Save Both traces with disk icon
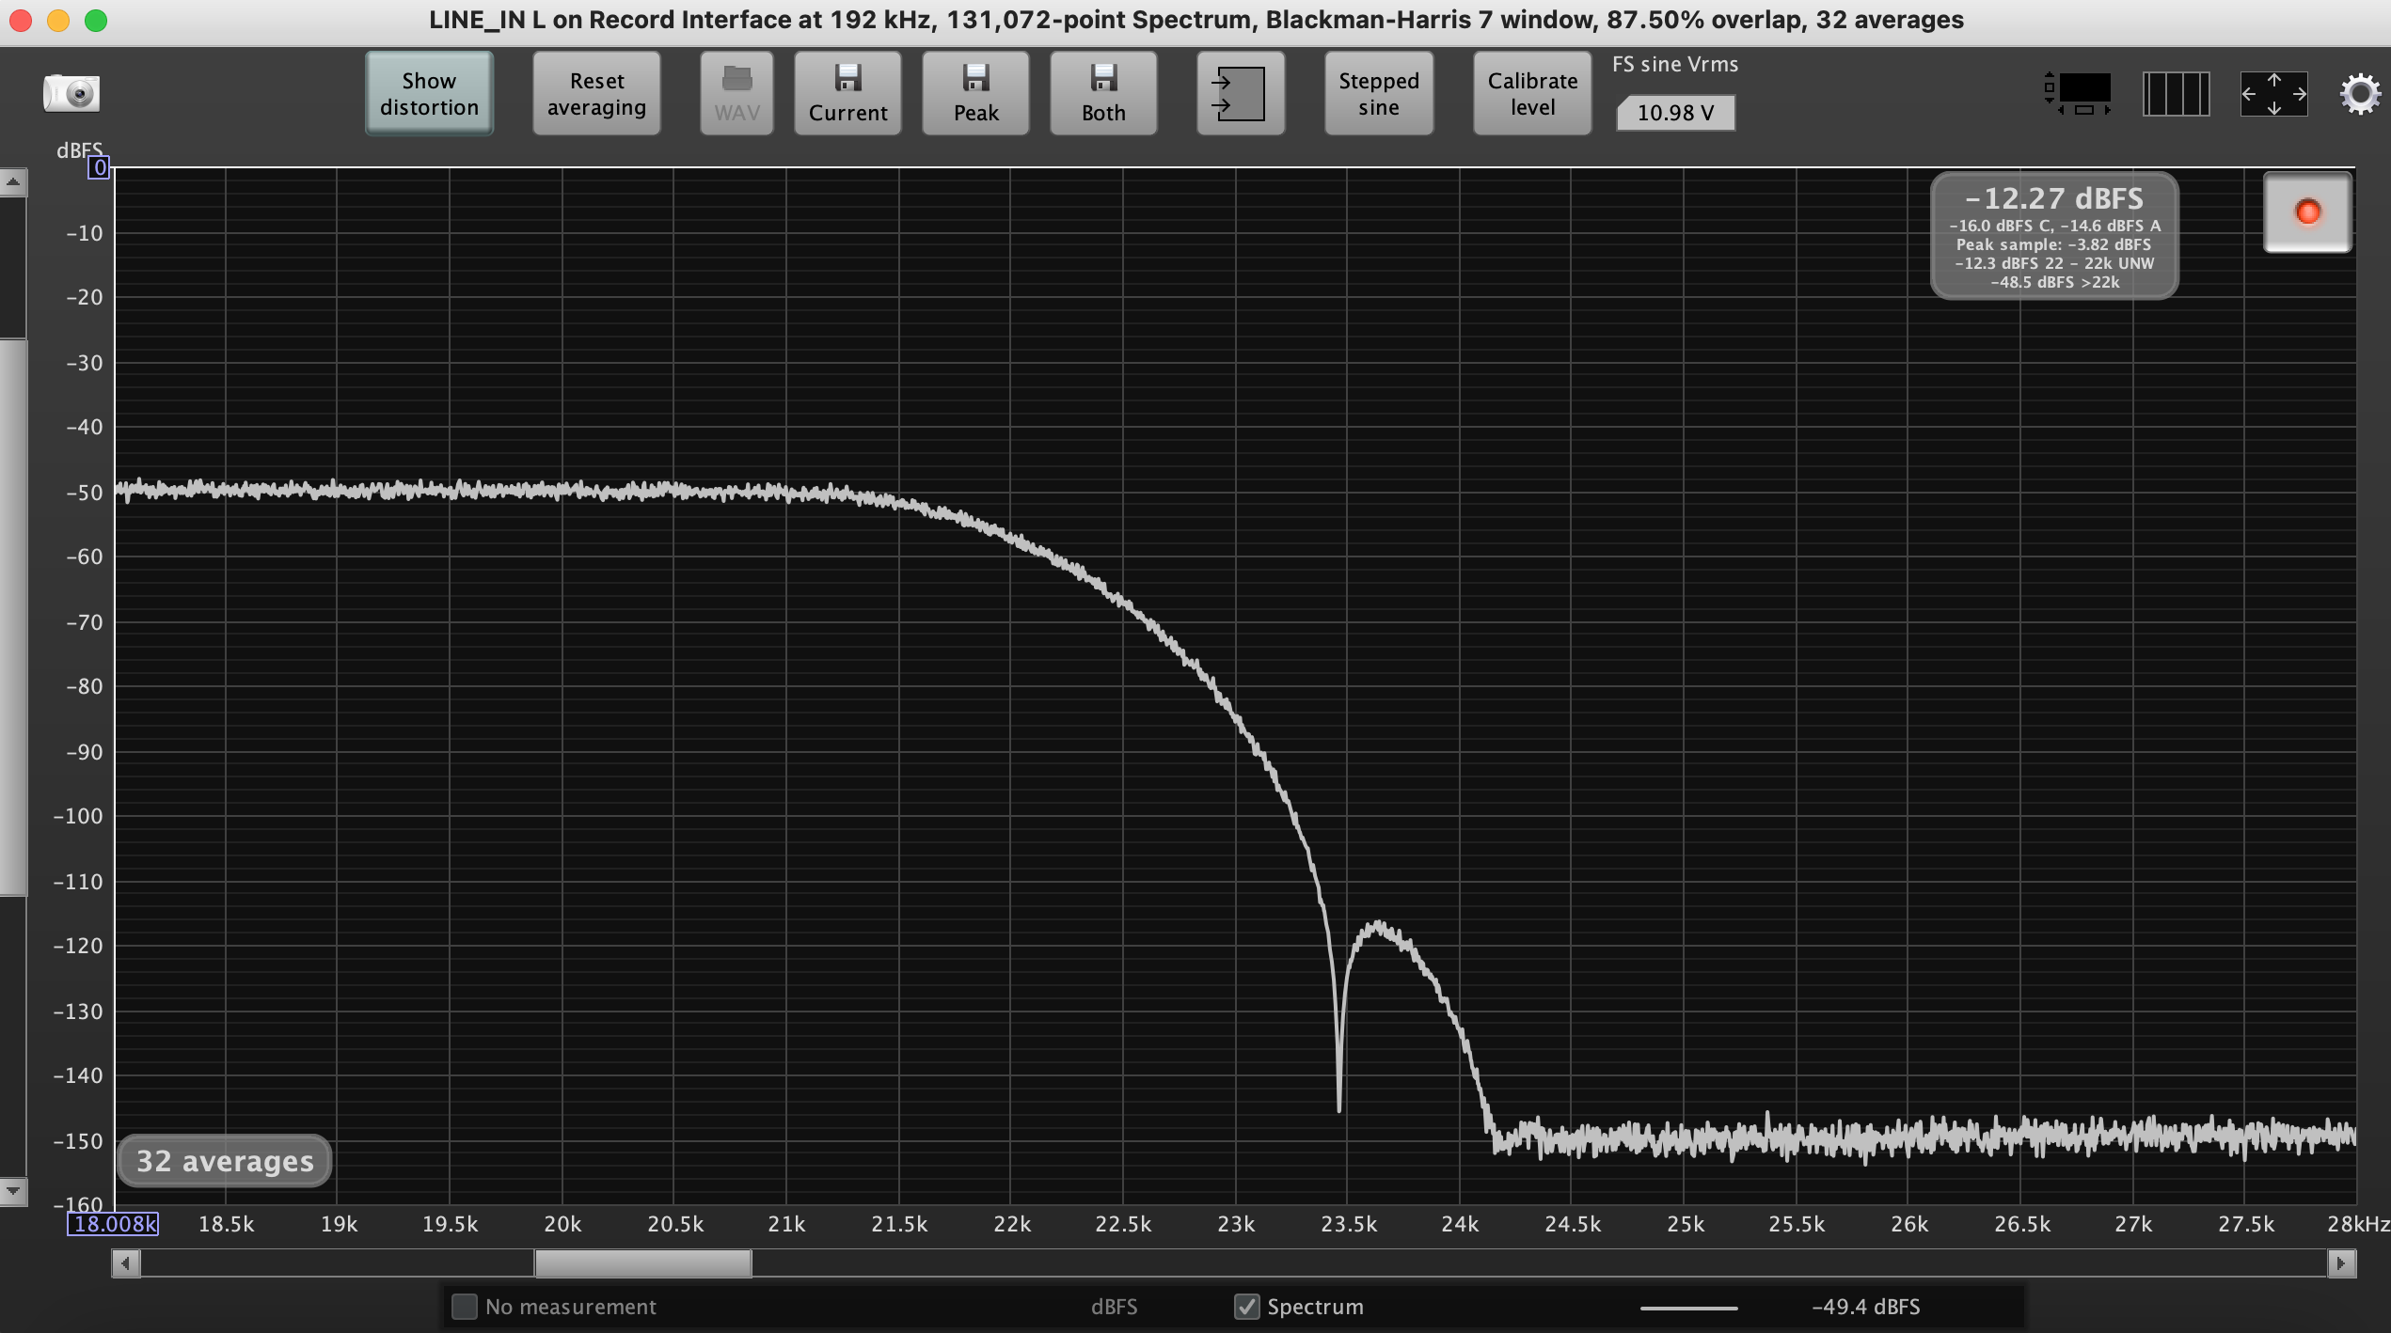The height and width of the screenshot is (1333, 2391). (x=1103, y=93)
